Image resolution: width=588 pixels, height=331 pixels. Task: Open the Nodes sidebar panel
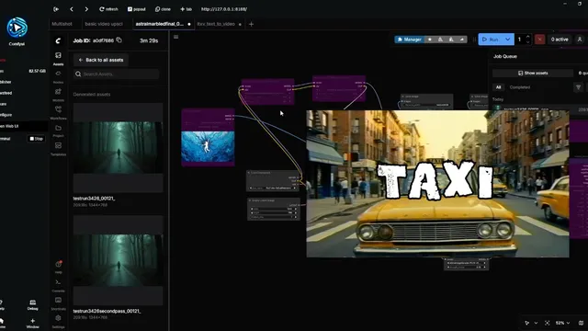pyautogui.click(x=58, y=76)
